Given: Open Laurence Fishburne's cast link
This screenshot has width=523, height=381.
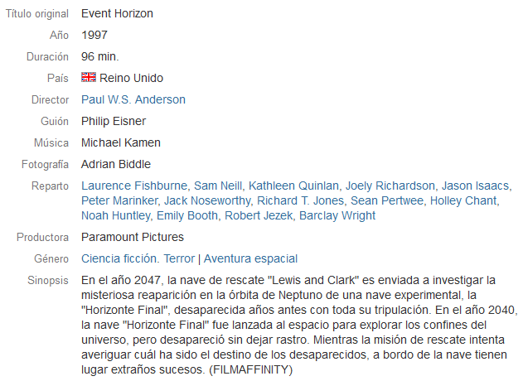Looking at the screenshot, I should pyautogui.click(x=134, y=186).
